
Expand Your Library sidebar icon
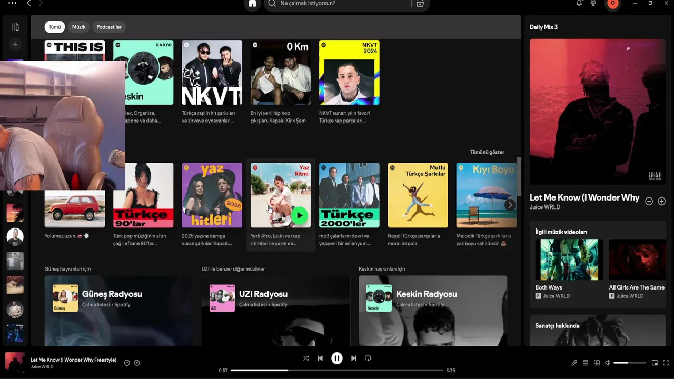coord(15,27)
